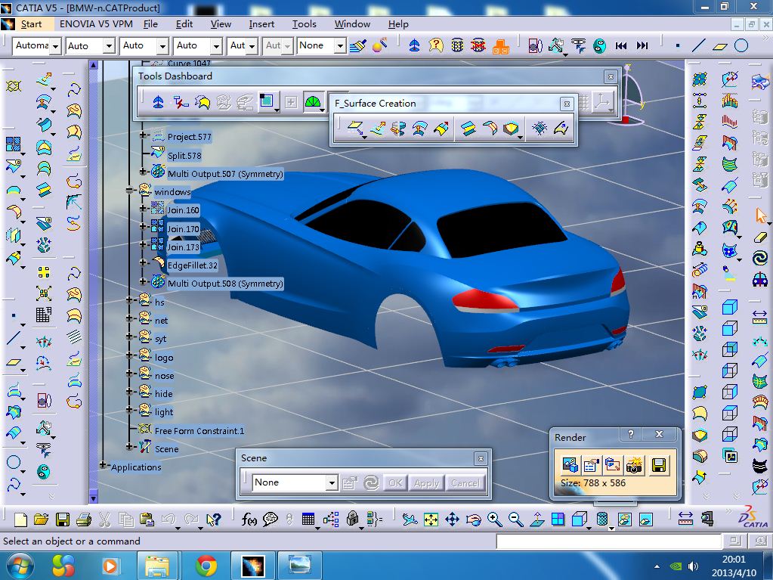Click the New document icon in bottom toolbar
Viewport: 773px width, 580px height.
click(20, 520)
